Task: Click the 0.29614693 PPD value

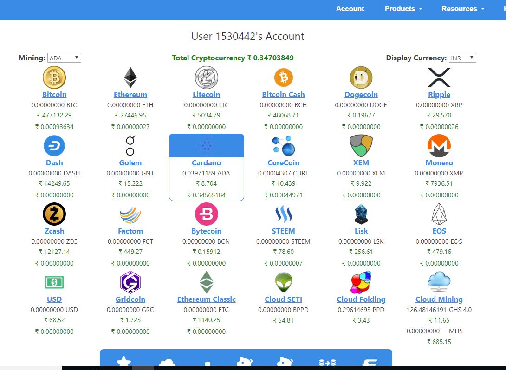Action: (x=361, y=310)
